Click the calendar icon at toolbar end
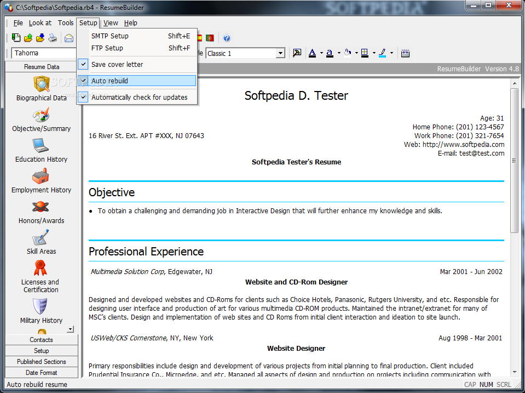 tap(405, 53)
